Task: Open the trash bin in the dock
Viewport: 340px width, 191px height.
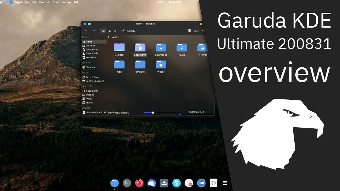Action: (x=214, y=183)
